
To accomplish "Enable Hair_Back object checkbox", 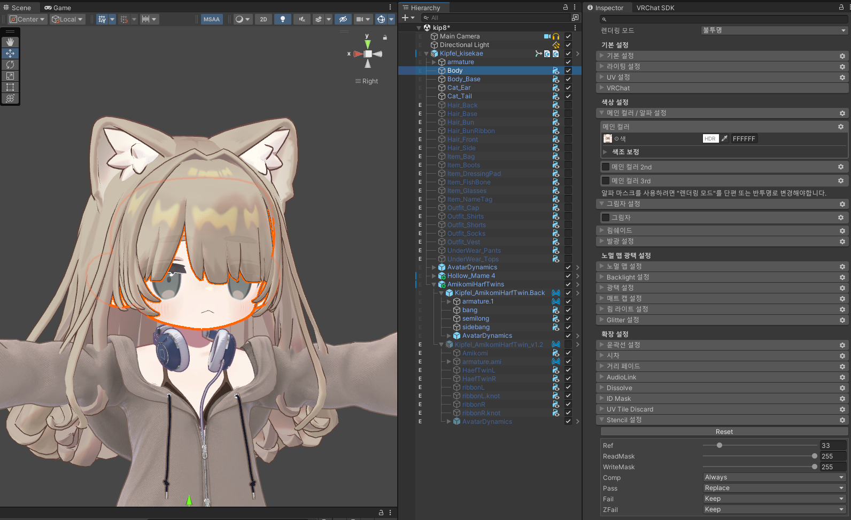I will pyautogui.click(x=568, y=105).
